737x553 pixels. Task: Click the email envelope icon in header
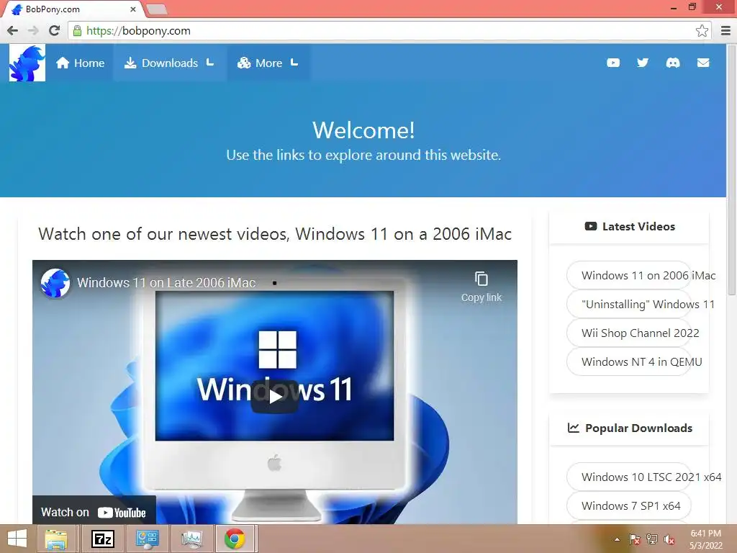[x=703, y=63]
